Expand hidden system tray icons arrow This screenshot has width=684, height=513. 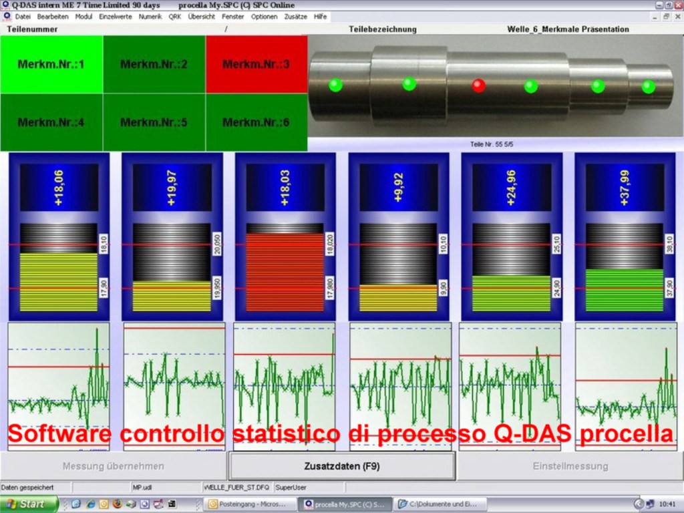point(639,504)
